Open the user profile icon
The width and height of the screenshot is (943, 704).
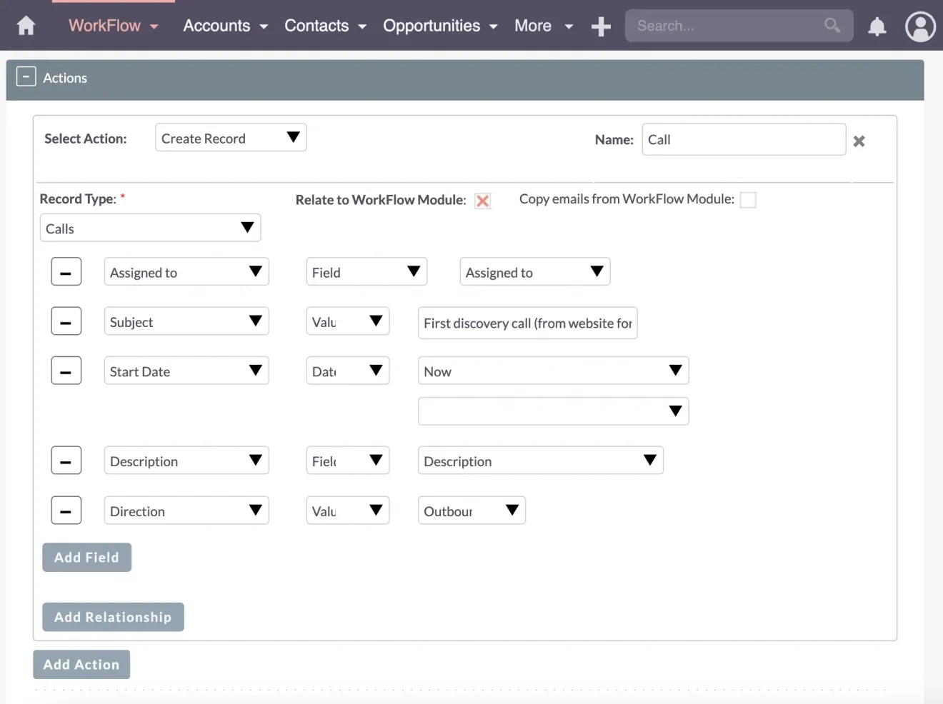pyautogui.click(x=920, y=26)
